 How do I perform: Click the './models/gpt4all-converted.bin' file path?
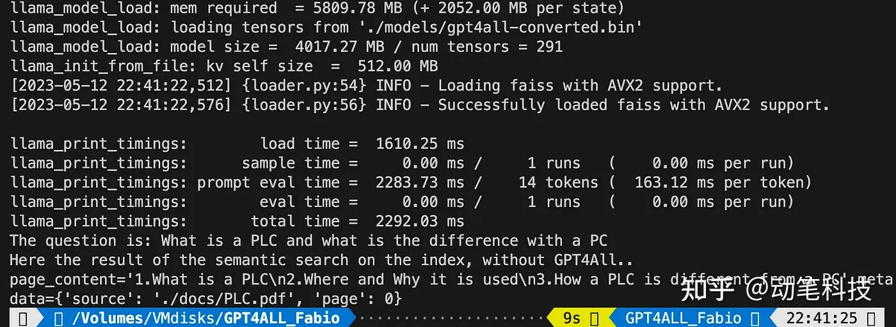(495, 27)
